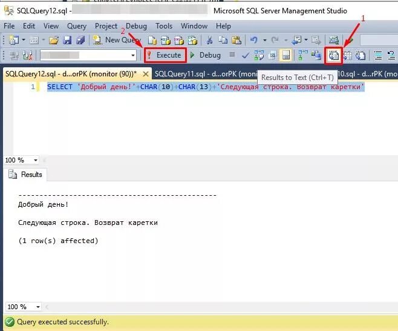Click the '(1 row(s) affected)' message
The height and width of the screenshot is (331, 398).
pos(58,241)
